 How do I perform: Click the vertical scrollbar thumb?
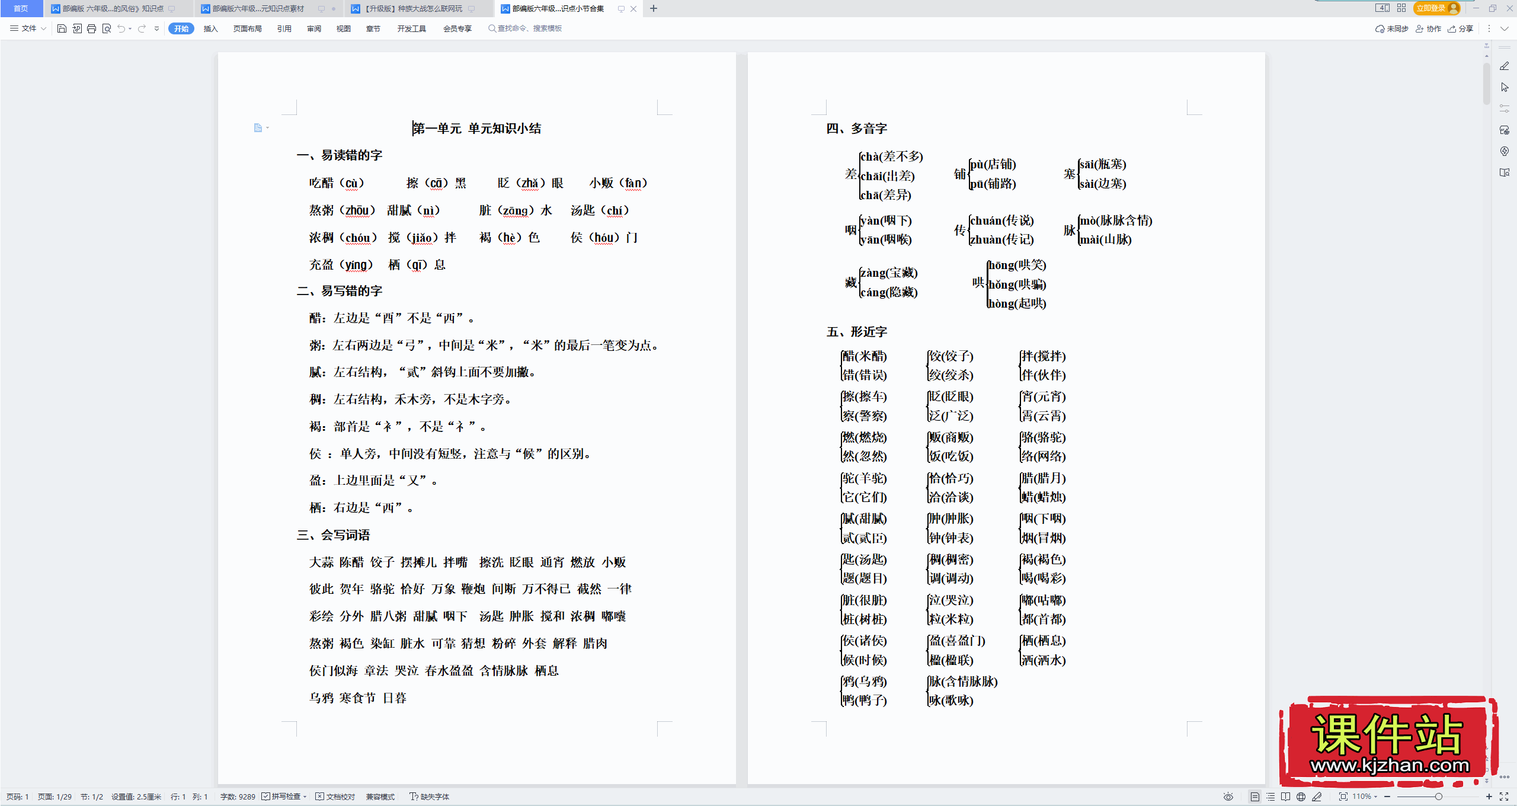(x=1487, y=83)
